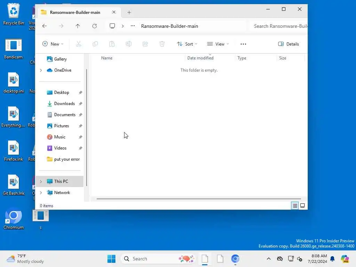356x267 pixels.
Task: Open the New item dropdown
Action: coord(53,44)
